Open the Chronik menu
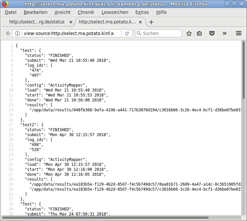 tap(86, 12)
